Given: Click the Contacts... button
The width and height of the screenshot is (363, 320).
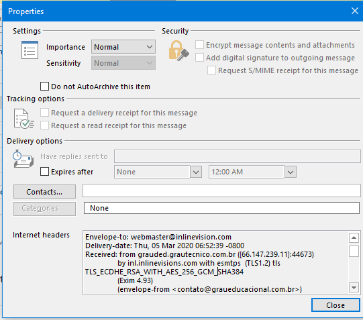Looking at the screenshot, I should pos(44,192).
